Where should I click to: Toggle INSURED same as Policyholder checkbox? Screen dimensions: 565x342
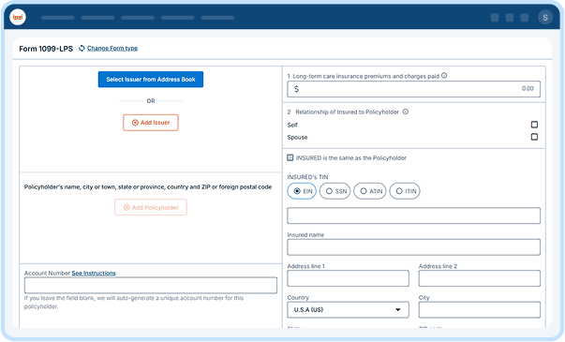click(290, 157)
